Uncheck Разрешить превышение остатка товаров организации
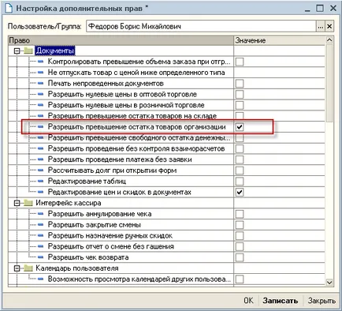The height and width of the screenshot is (311, 342). (240, 127)
